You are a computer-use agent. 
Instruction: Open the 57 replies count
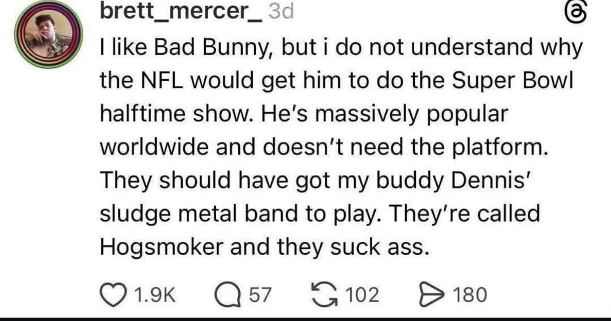pyautogui.click(x=261, y=294)
